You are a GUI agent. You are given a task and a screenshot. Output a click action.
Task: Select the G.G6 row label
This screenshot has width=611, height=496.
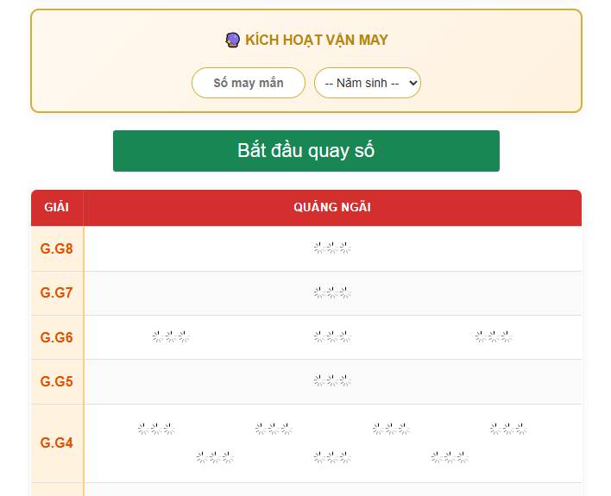[56, 337]
